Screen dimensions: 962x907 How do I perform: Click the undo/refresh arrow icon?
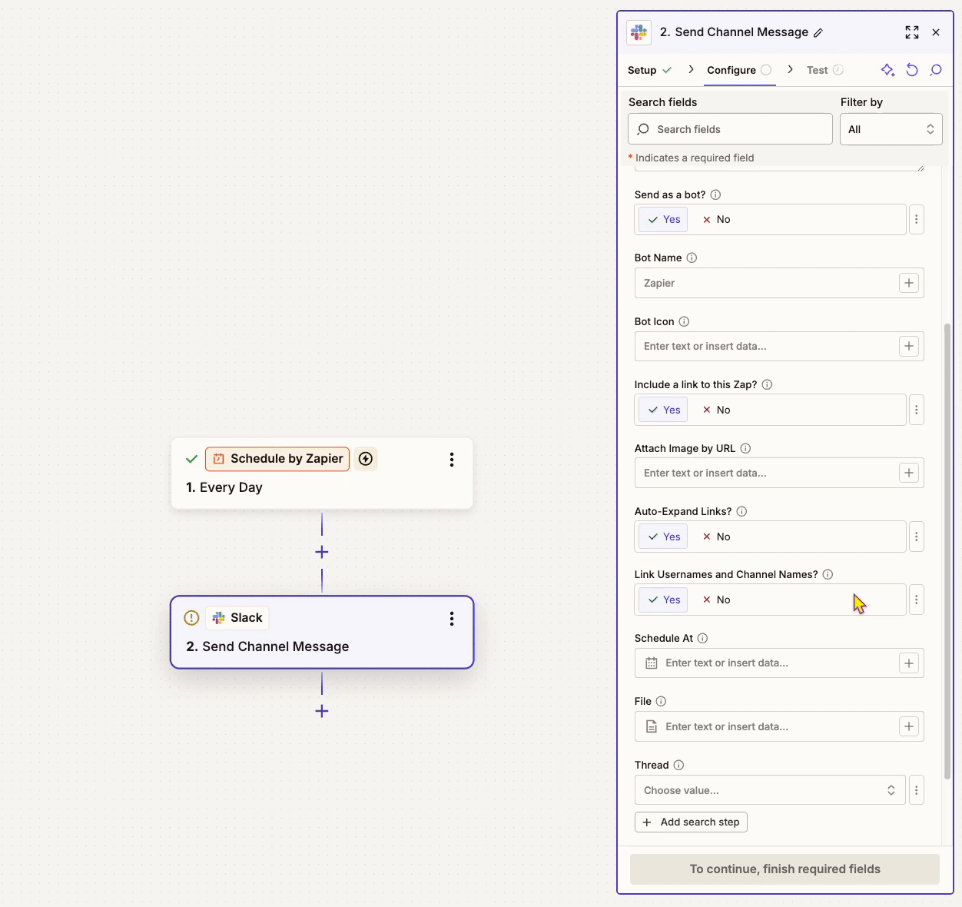[912, 70]
